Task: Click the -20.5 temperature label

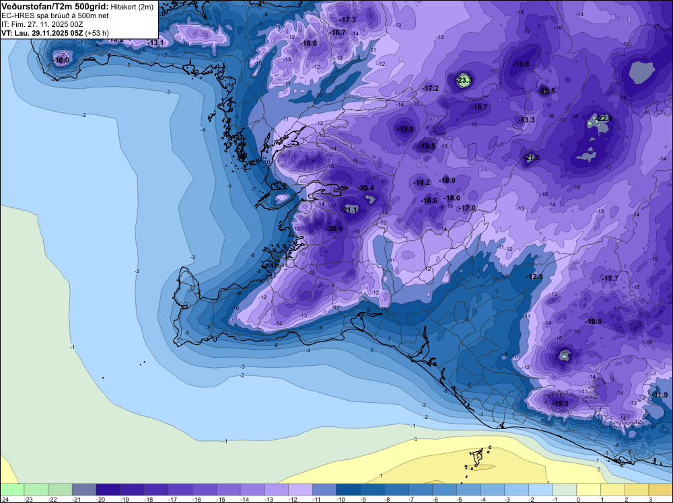Action: 546,91
